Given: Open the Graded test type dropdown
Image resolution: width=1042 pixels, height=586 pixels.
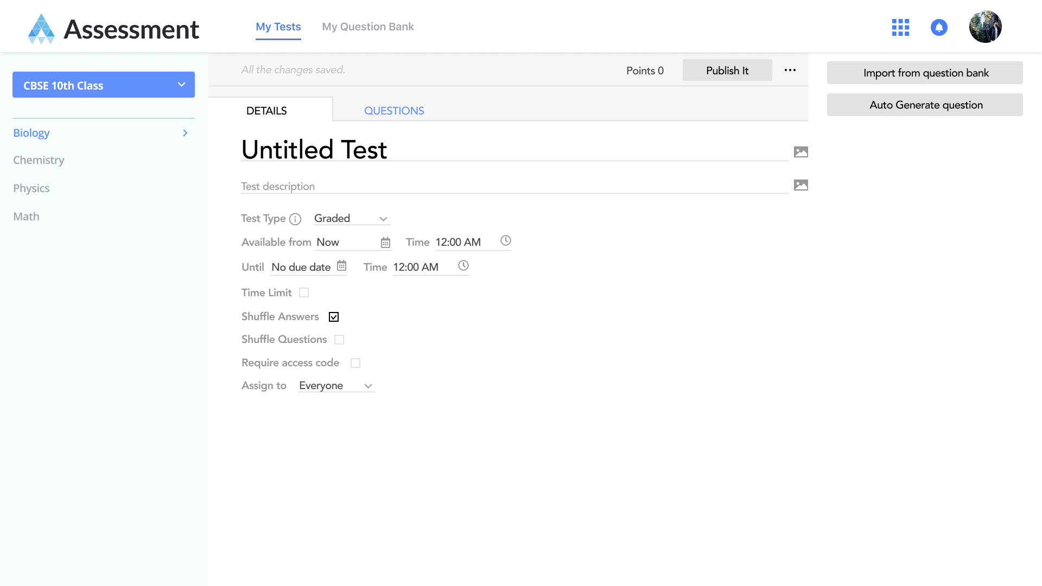Looking at the screenshot, I should 351,219.
